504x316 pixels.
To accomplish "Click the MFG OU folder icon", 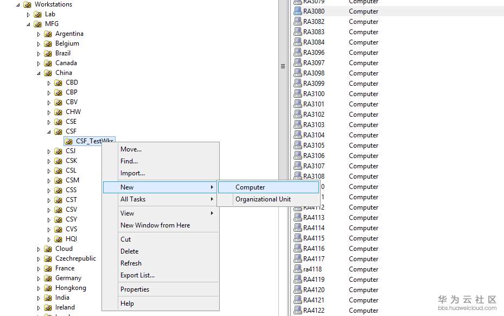I will [x=37, y=24].
